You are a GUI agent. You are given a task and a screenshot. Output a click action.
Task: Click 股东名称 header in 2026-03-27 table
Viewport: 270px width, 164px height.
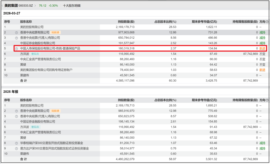26,22
